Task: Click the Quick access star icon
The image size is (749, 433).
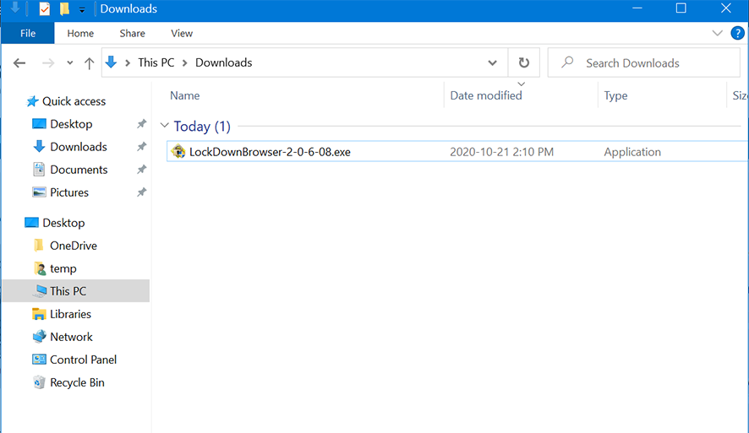Action: point(32,101)
